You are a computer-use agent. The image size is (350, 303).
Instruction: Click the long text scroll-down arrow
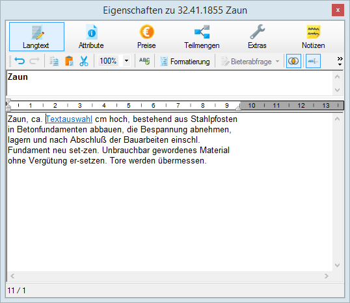[x=337, y=265]
